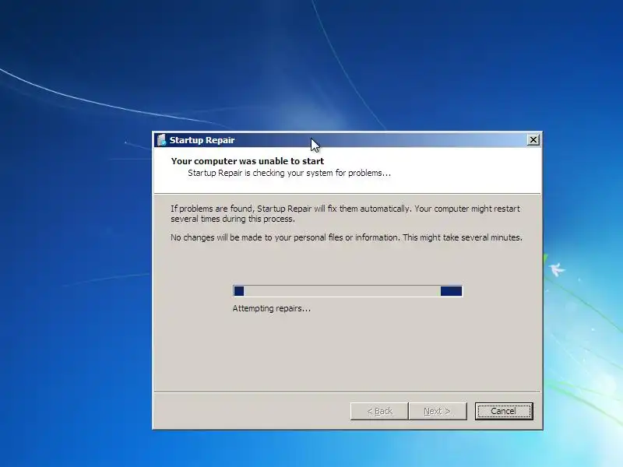Close the Startup Repair dialog

pyautogui.click(x=533, y=140)
